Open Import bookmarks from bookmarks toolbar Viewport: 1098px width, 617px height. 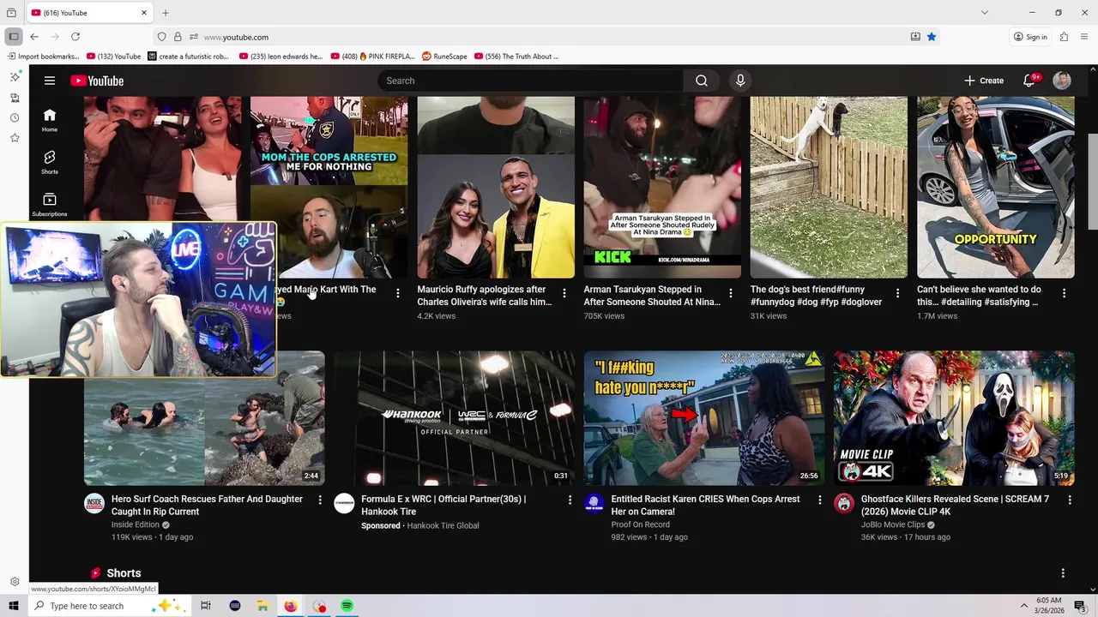[43, 57]
